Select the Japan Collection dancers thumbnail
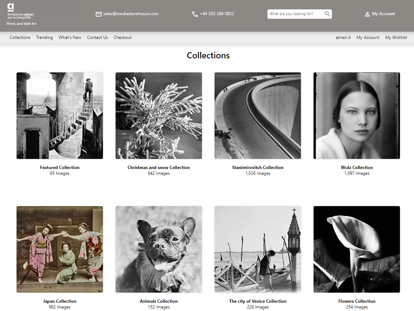 [x=60, y=249]
